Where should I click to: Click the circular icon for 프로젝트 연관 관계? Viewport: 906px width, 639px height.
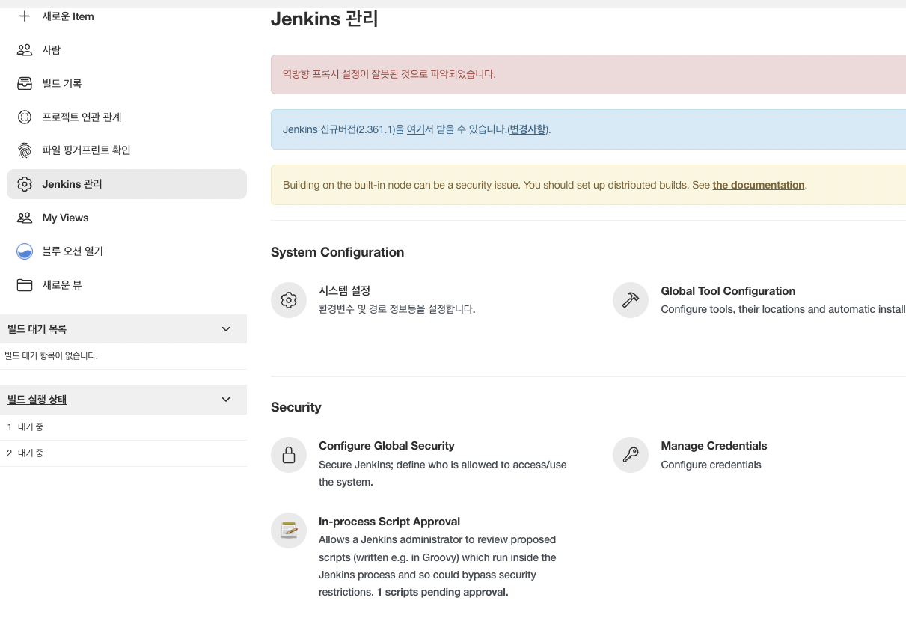tap(25, 117)
